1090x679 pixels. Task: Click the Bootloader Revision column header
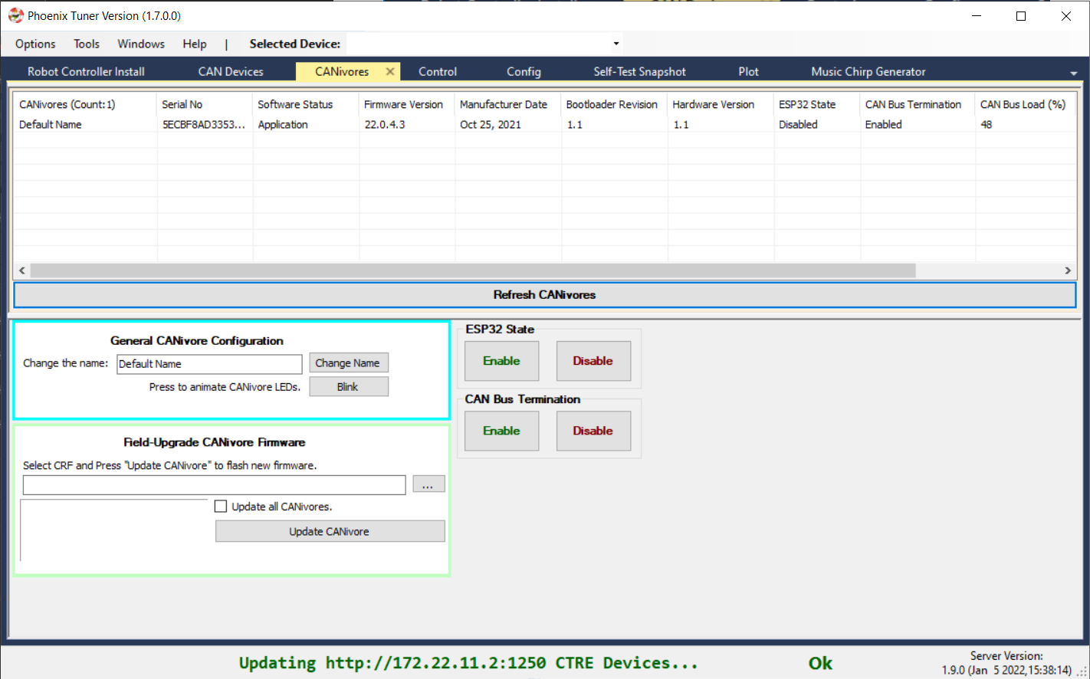click(x=614, y=104)
